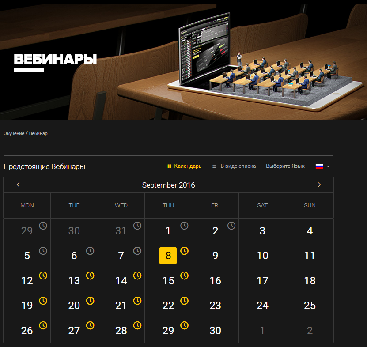Expand the language dropdown arrow
Image resolution: width=367 pixels, height=347 pixels.
328,166
